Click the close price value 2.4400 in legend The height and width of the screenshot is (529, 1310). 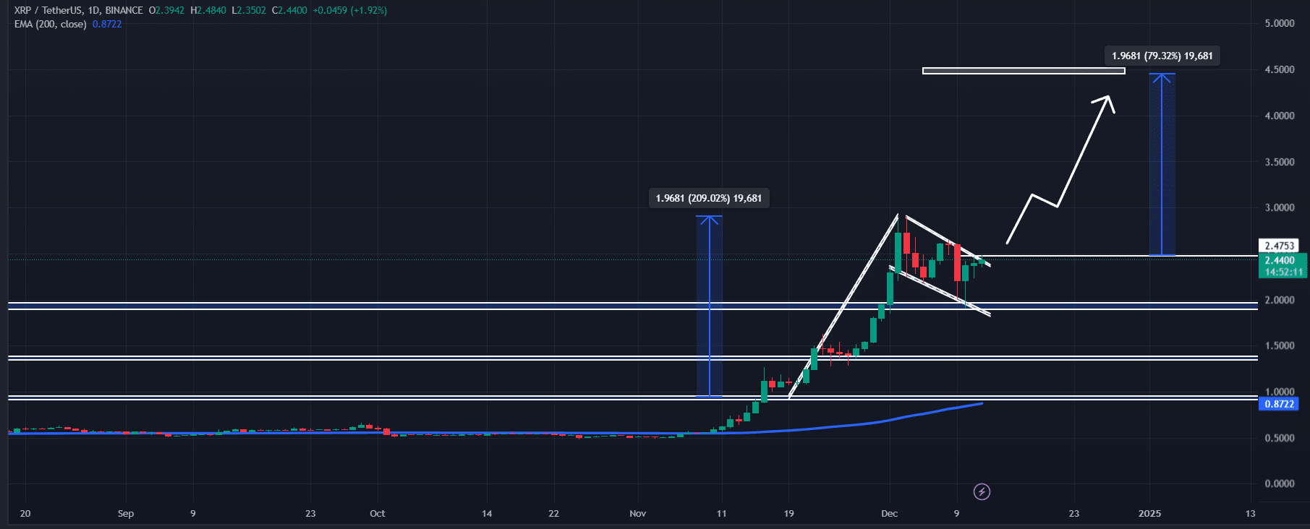292,11
